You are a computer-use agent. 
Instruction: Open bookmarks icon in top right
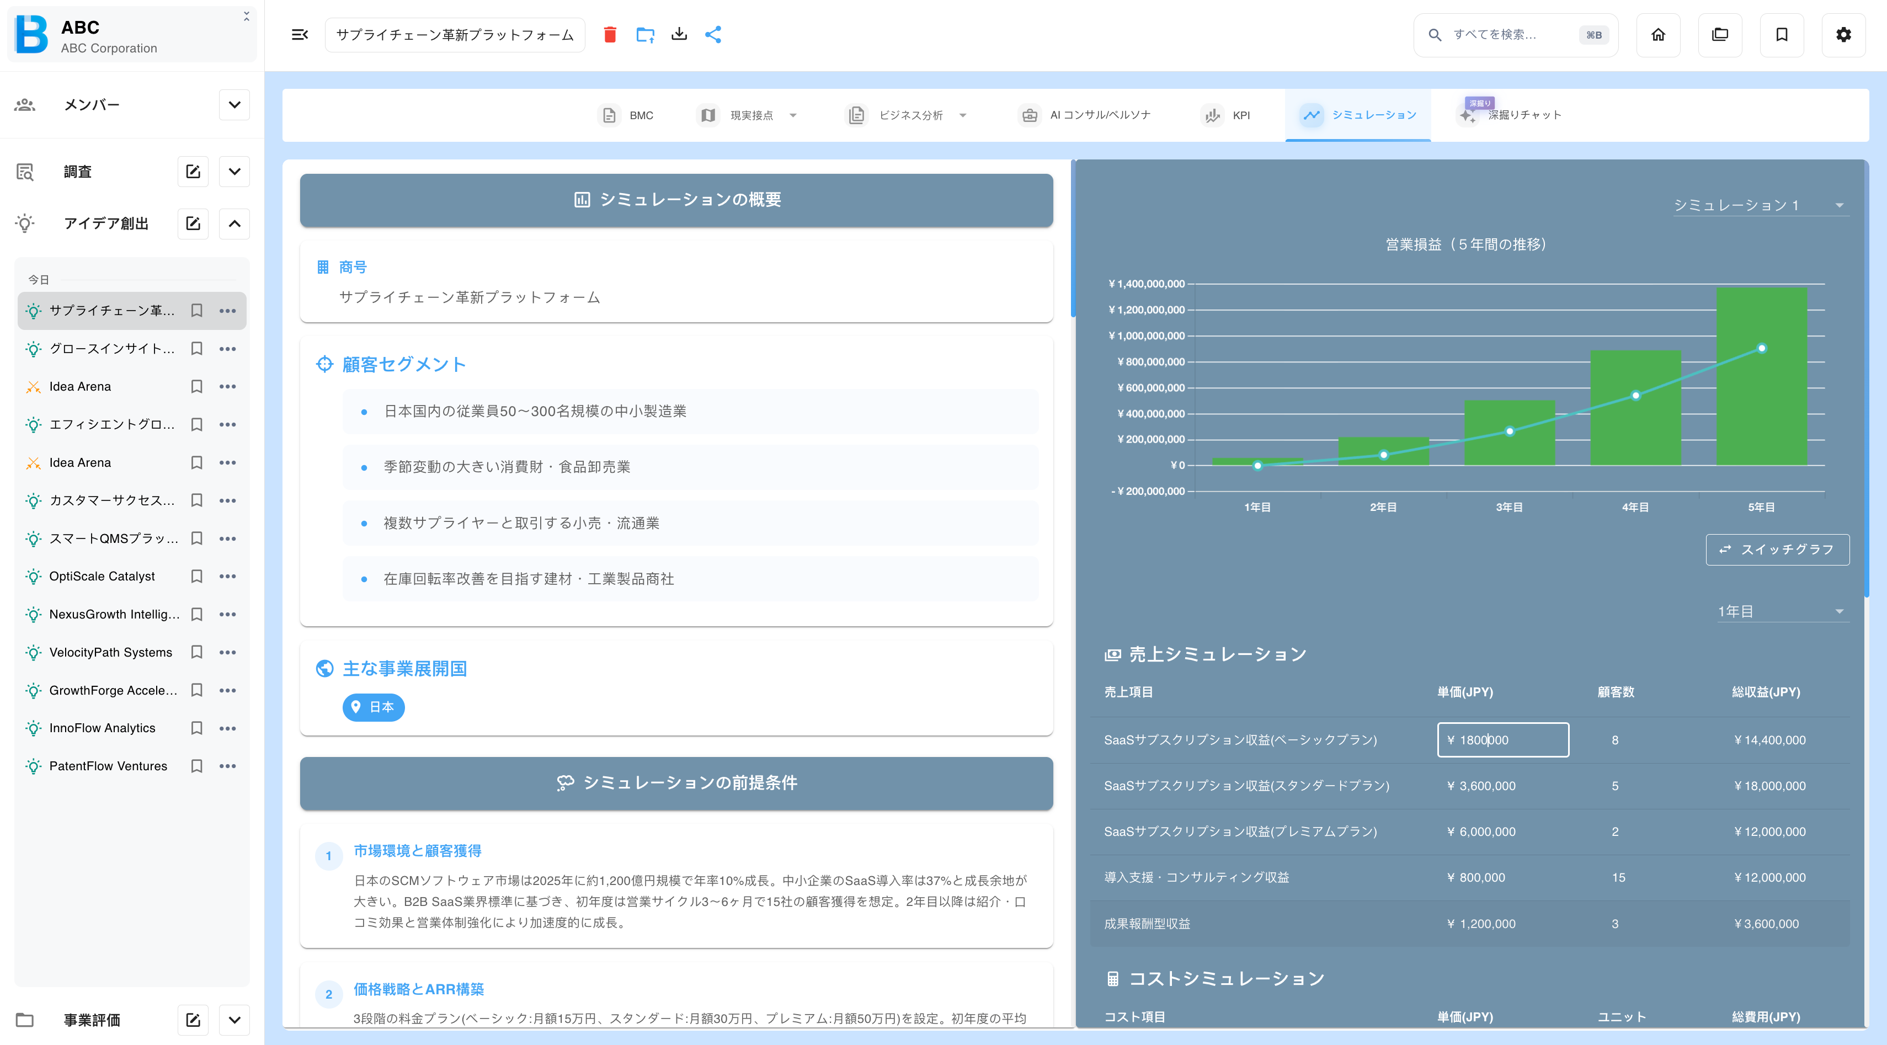point(1782,34)
